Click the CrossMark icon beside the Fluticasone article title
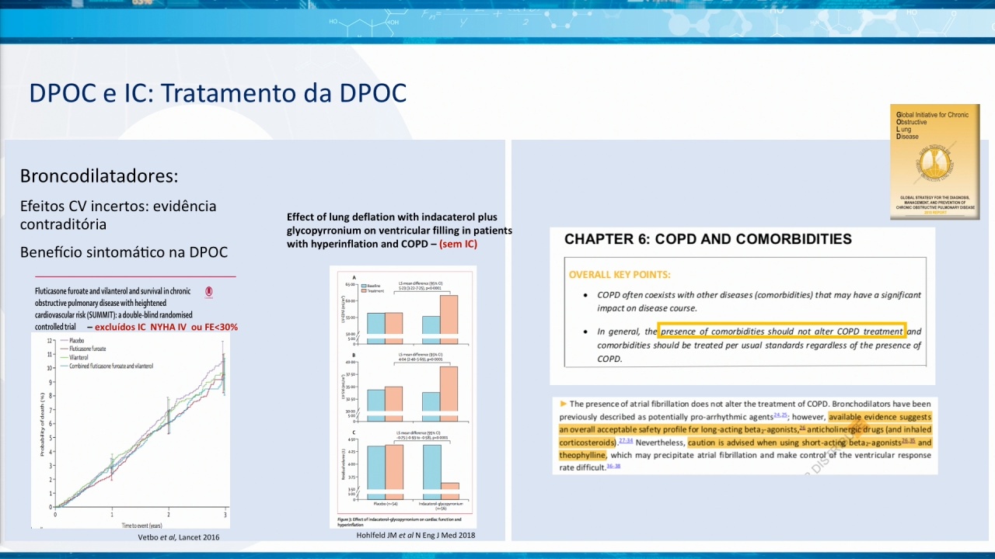The width and height of the screenshot is (995, 559). tap(208, 293)
